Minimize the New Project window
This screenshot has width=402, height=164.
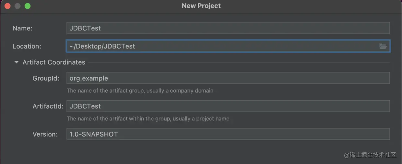click(x=18, y=6)
